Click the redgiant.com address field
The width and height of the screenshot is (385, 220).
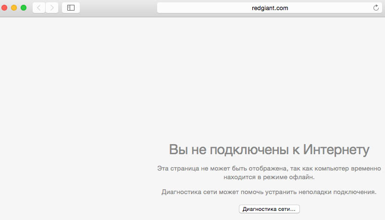point(269,8)
